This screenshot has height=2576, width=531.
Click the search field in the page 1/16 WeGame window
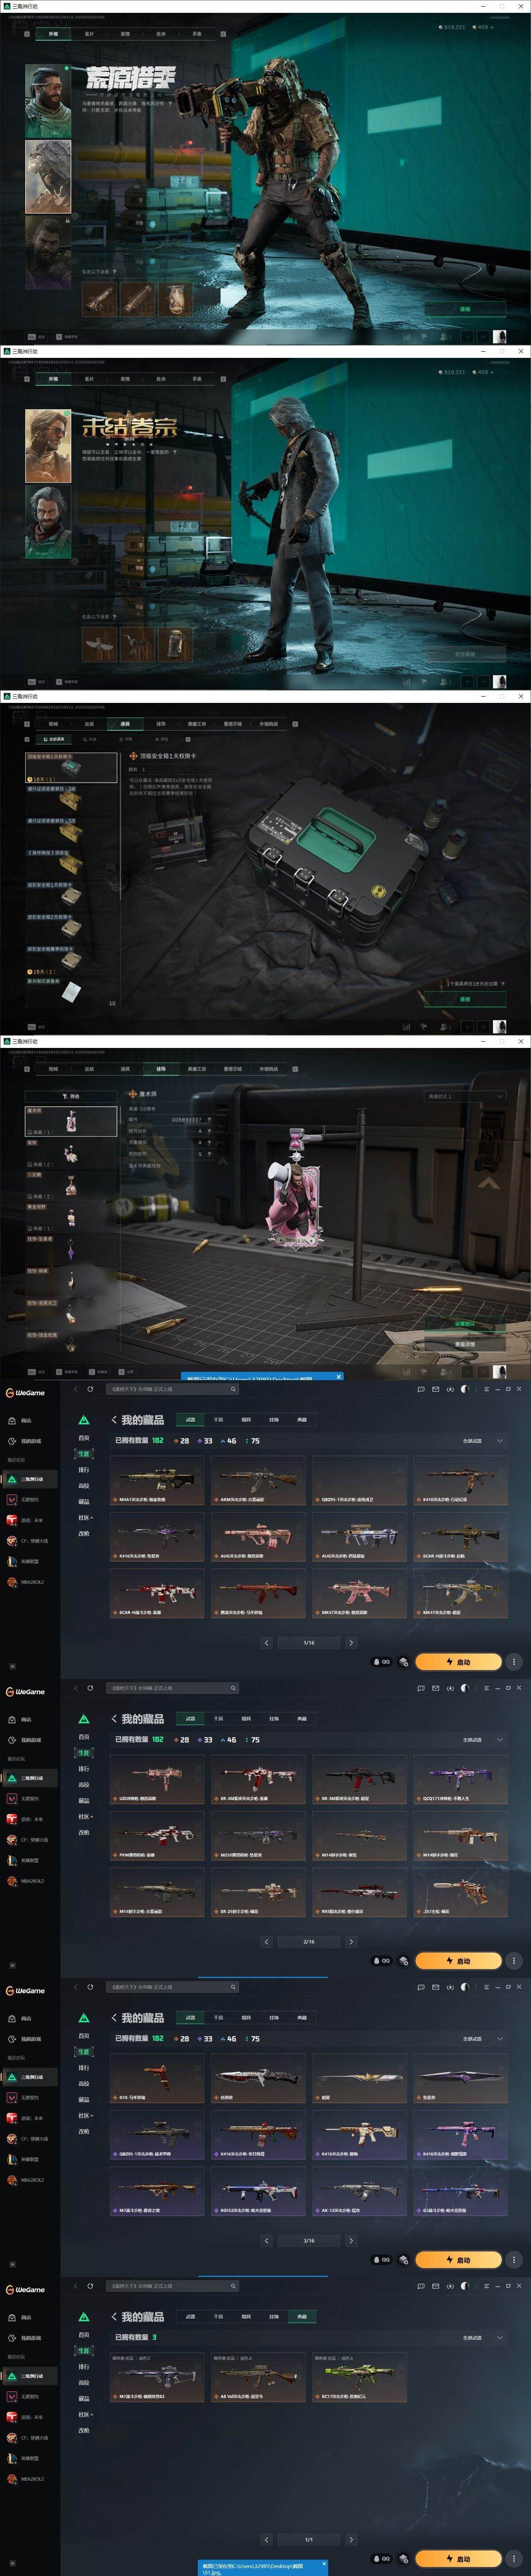(x=173, y=1389)
